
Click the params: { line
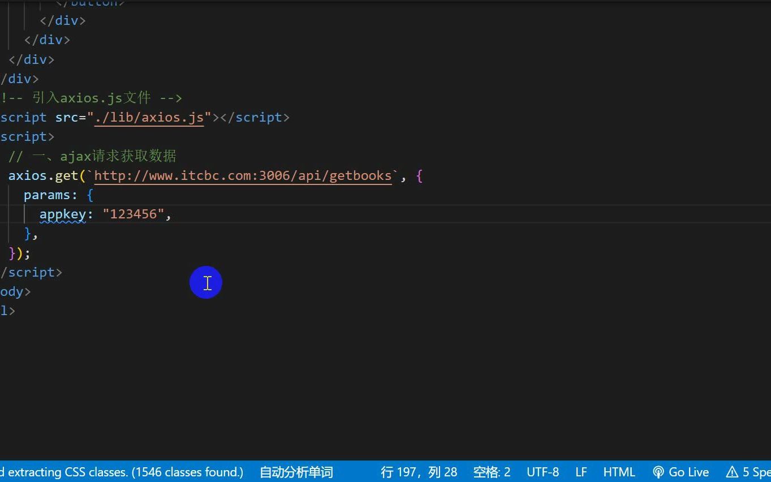tap(58, 195)
